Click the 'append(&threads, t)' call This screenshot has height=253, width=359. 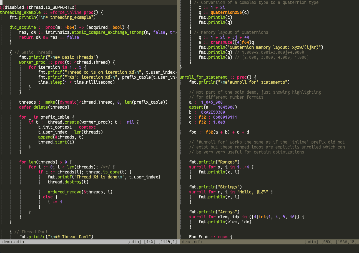(x=61, y=137)
